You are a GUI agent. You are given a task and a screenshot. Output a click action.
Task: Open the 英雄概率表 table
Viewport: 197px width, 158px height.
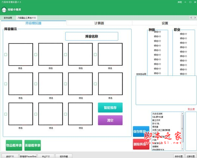32,145
